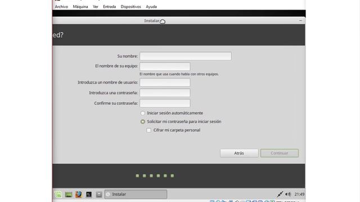Image resolution: width=360 pixels, height=202 pixels.
Task: Open the Linux Mint menu button
Action: point(58,195)
